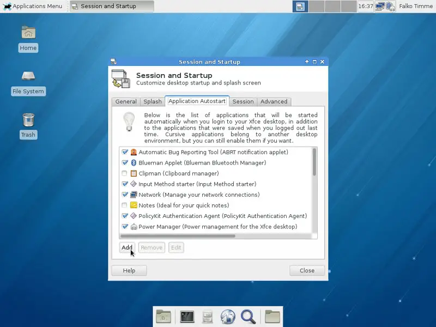Click the second system tray icon beside clock
Screen dimensions: 436x327
[390, 6]
